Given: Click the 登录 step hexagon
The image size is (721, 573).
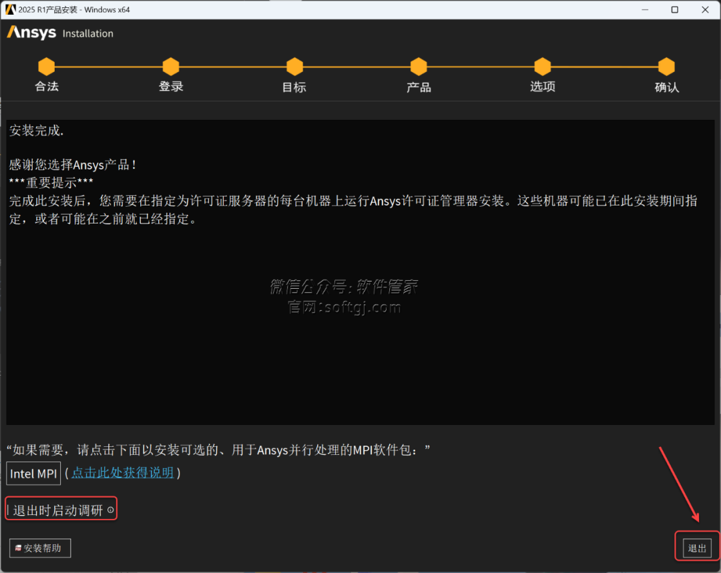Looking at the screenshot, I should pyautogui.click(x=171, y=67).
